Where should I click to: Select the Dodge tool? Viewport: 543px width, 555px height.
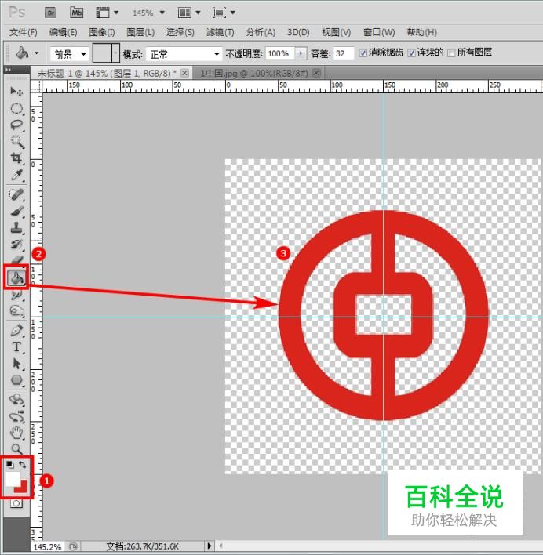(x=16, y=311)
